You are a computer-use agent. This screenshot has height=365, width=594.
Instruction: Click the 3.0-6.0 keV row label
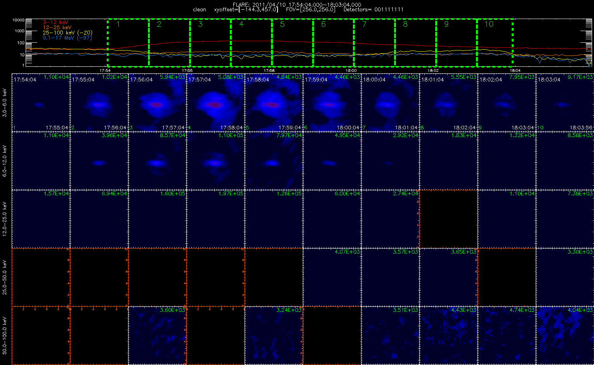tap(5, 103)
